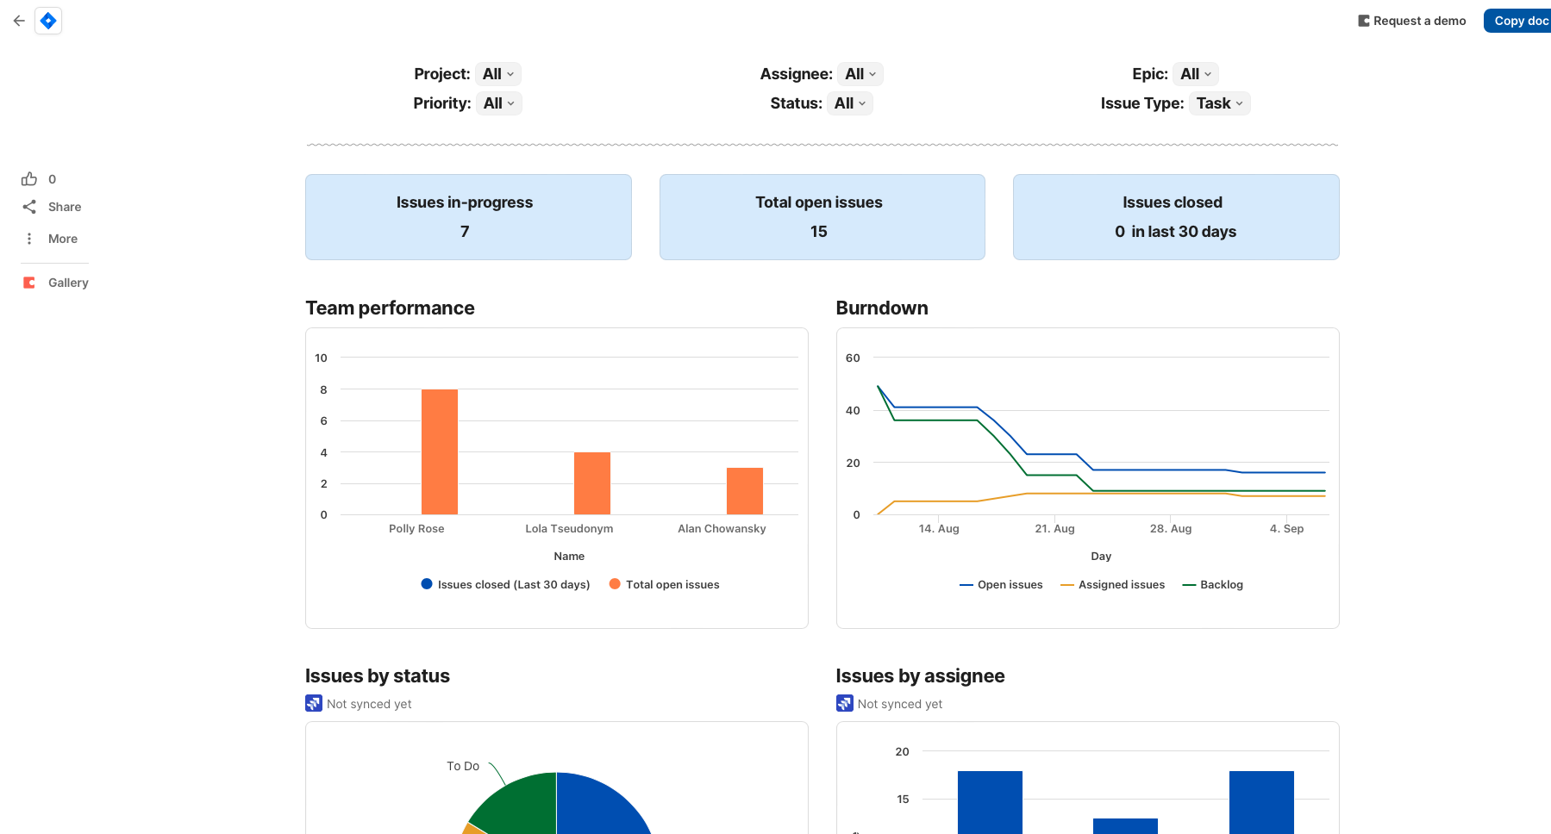Click the Copy doc button
Image resolution: width=1551 pixels, height=834 pixels.
(x=1520, y=21)
